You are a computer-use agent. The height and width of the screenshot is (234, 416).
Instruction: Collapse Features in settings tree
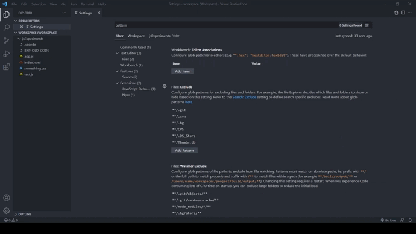117,71
